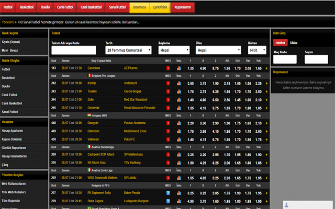The image size is (335, 209).
Task: Open statistics chart icon for Debrecen match
Action: 179,132
